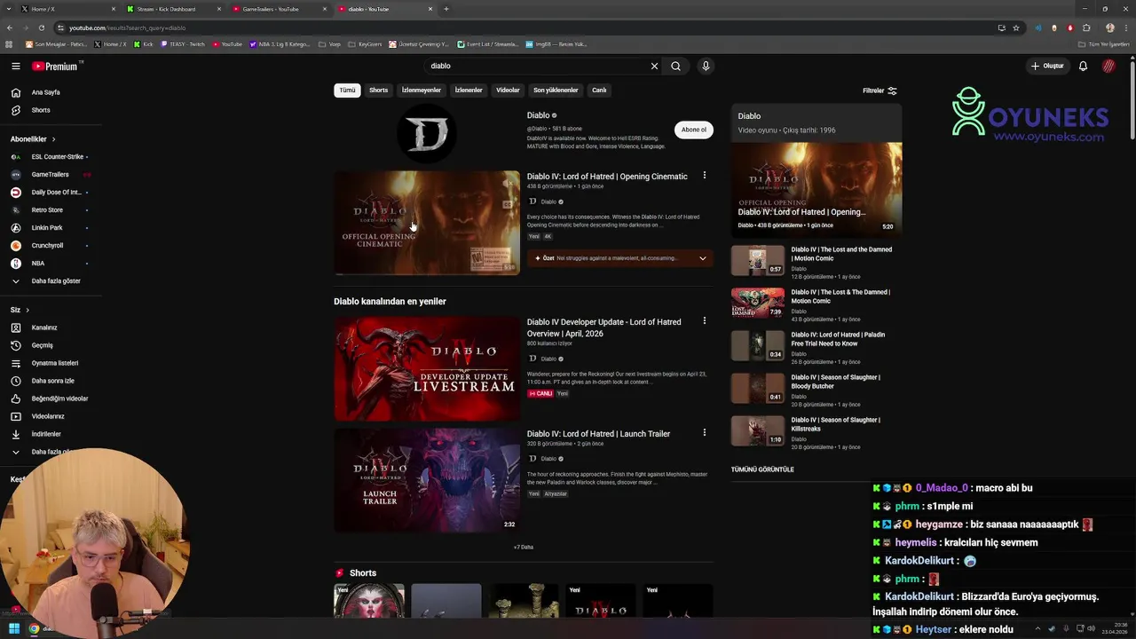
Task: Click TÜMÜNÜ GÖRÜNTÜLE link
Action: pyautogui.click(x=762, y=469)
